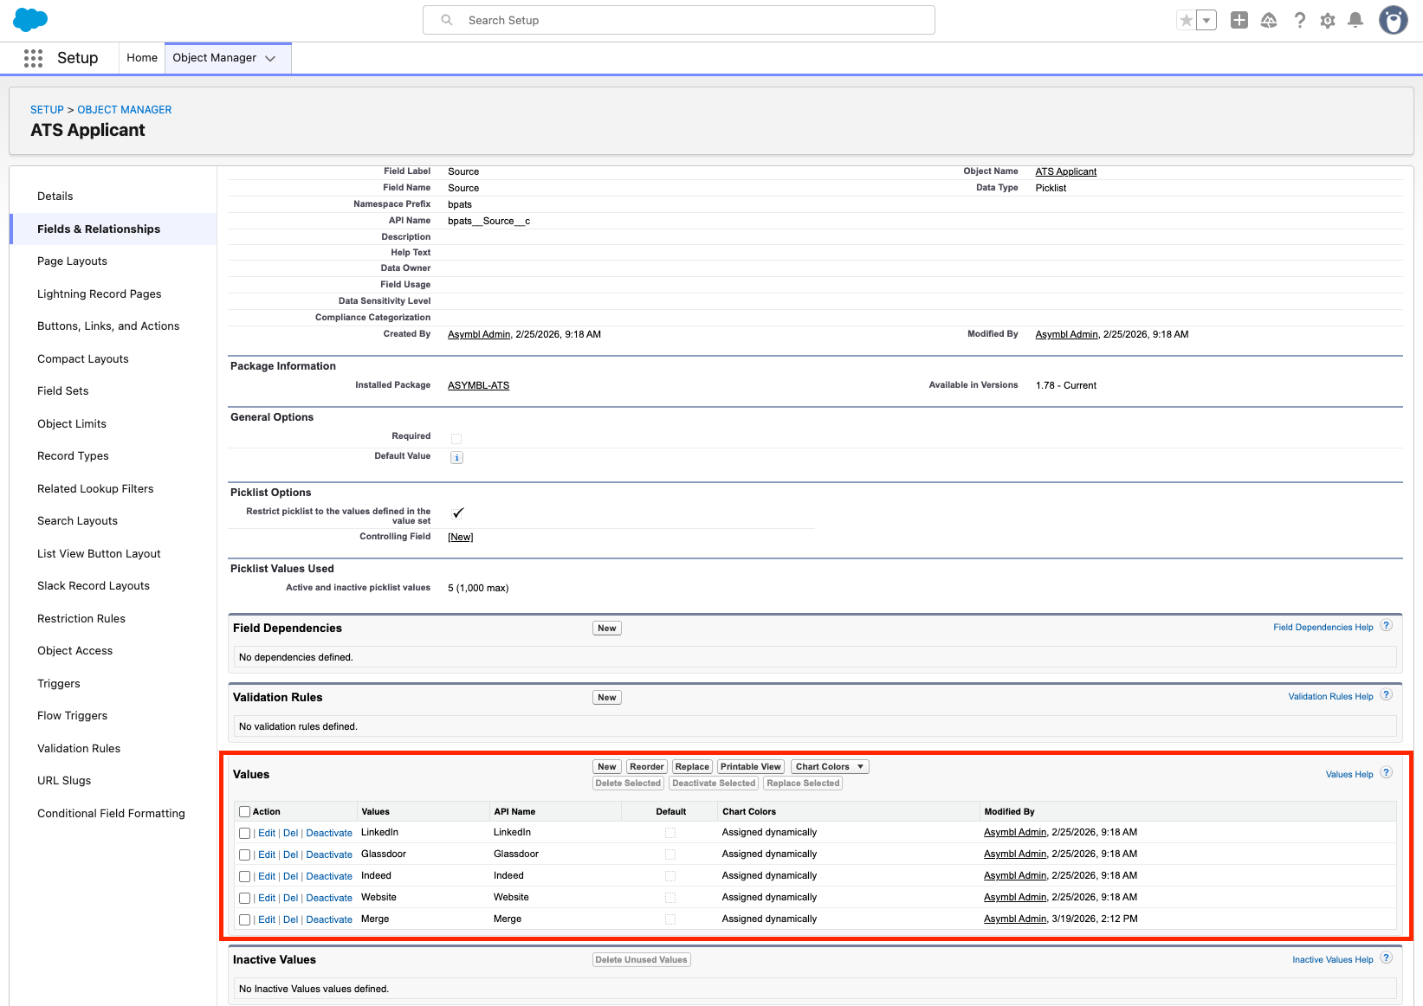The image size is (1423, 1006).
Task: Deactivate the Glassdoor picklist value
Action: coord(329,855)
